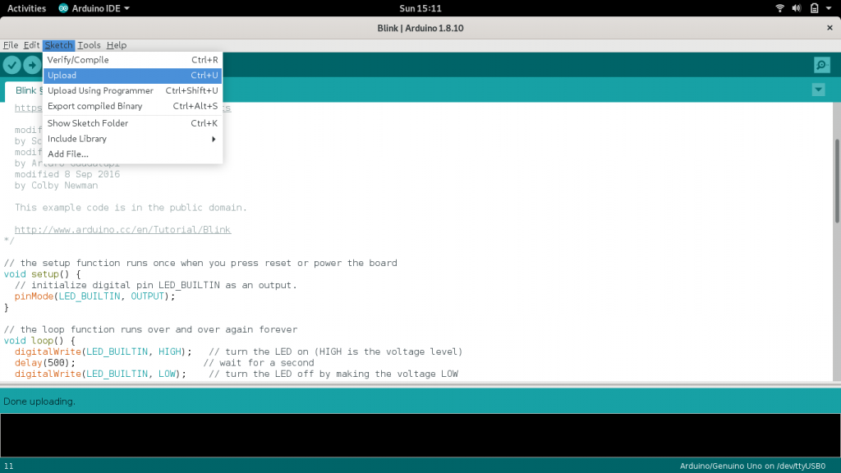
Task: Open the Tools menu
Action: [x=89, y=45]
